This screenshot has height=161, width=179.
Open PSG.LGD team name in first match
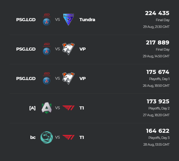coord(26,20)
